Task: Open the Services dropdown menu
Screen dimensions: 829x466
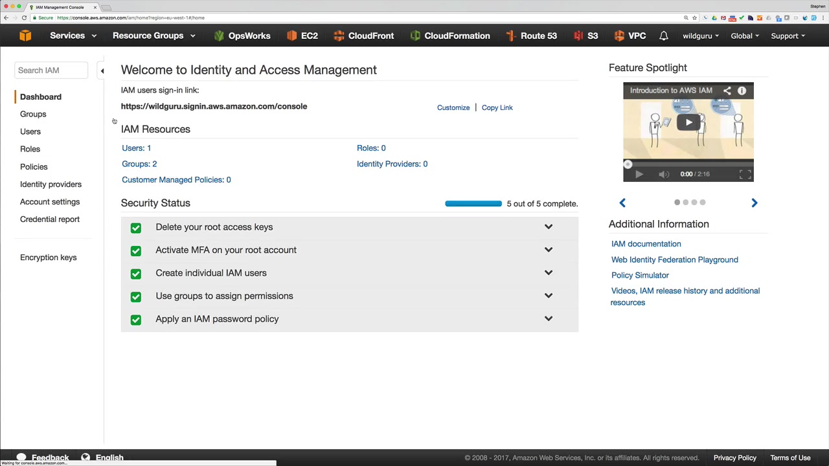Action: [73, 36]
